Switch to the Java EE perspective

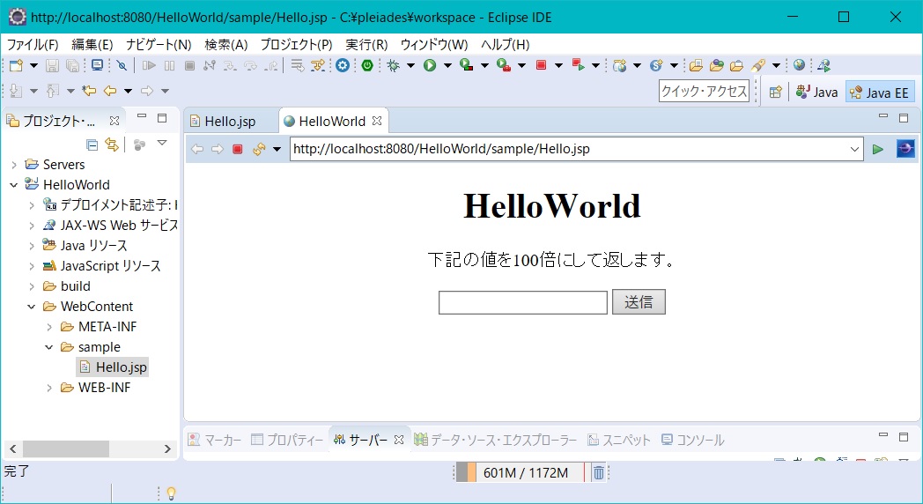click(880, 92)
